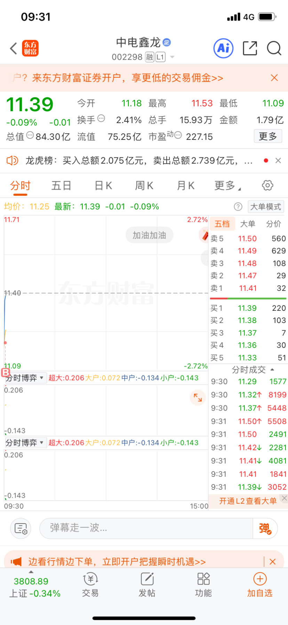
Task: Tap the 买1 price 11.39 row
Action: (248, 308)
